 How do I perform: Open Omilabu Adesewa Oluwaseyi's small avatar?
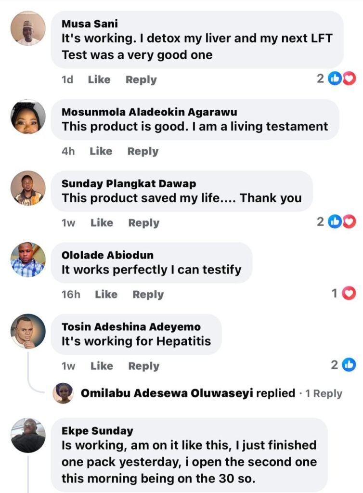pyautogui.click(x=63, y=393)
